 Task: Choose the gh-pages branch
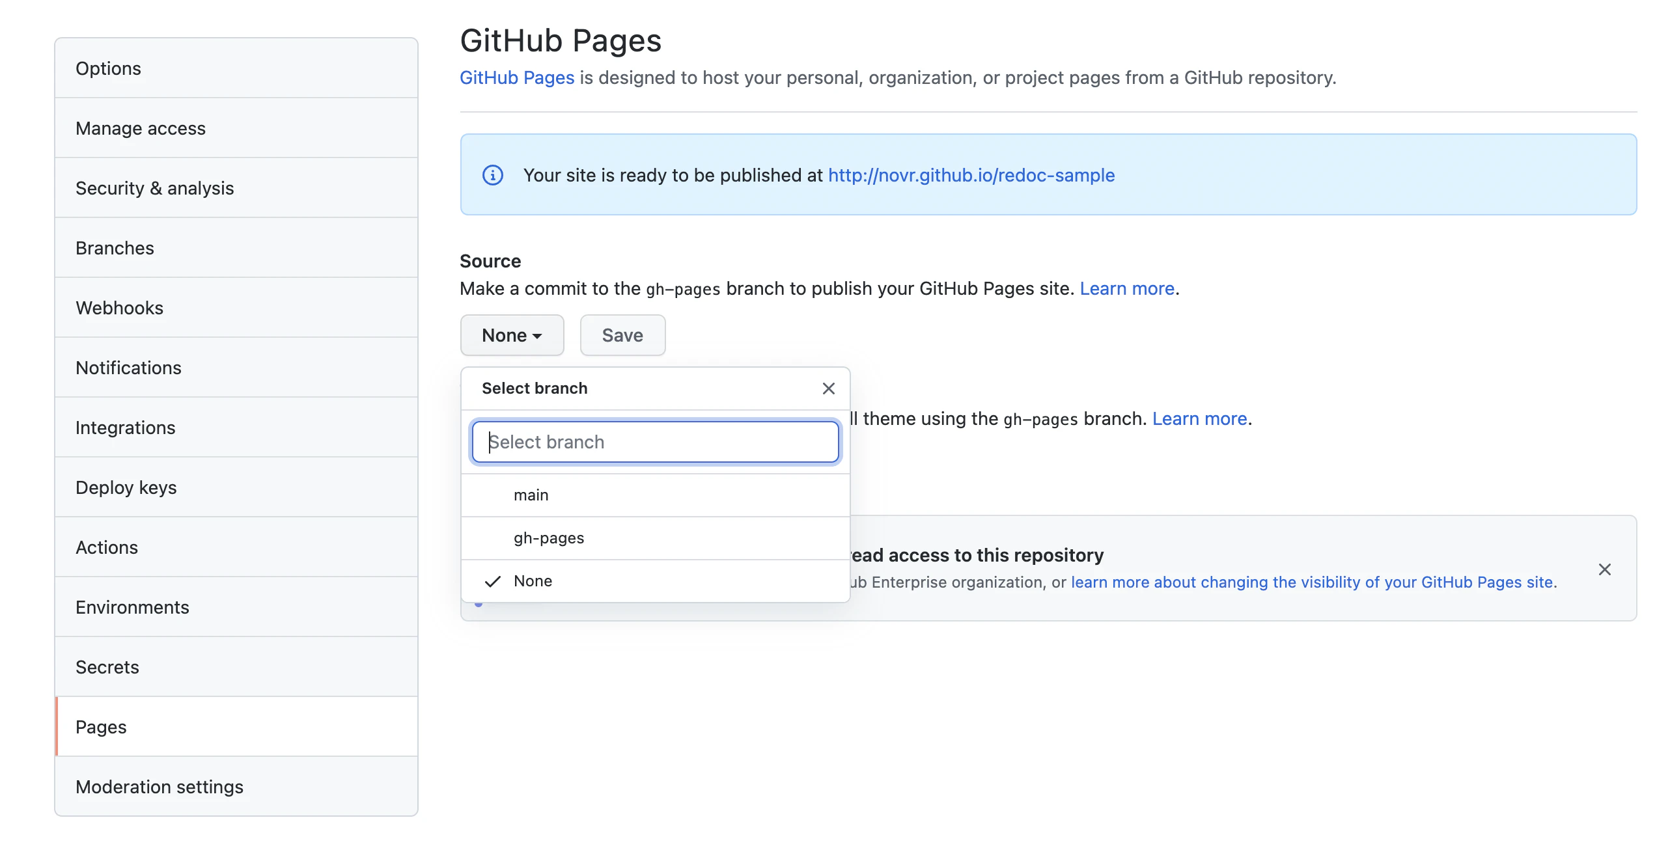pyautogui.click(x=655, y=538)
